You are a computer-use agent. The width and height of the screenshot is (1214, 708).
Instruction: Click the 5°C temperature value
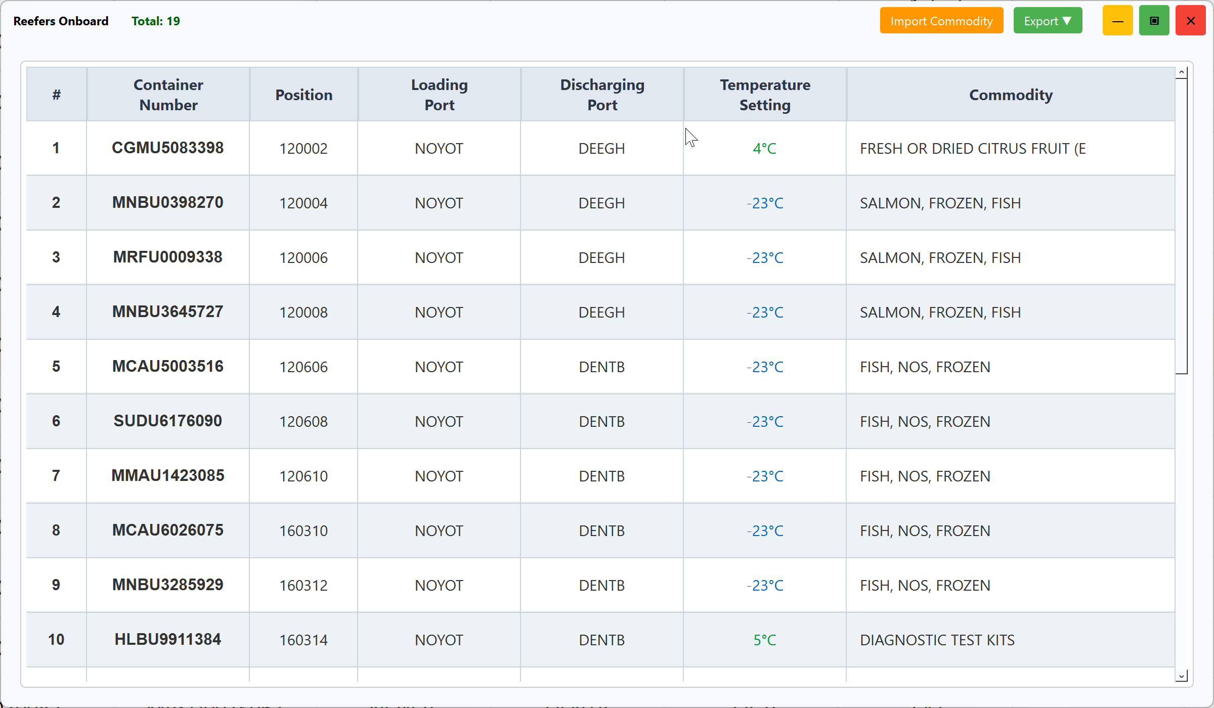(x=765, y=640)
